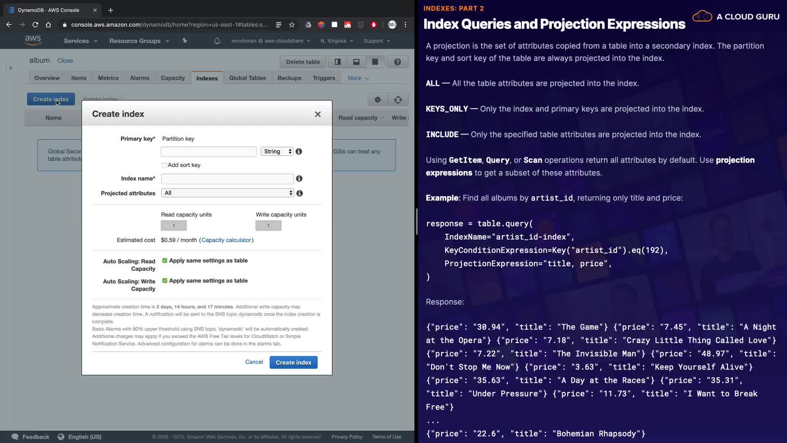Open the Capacity calculator link

pyautogui.click(x=226, y=240)
